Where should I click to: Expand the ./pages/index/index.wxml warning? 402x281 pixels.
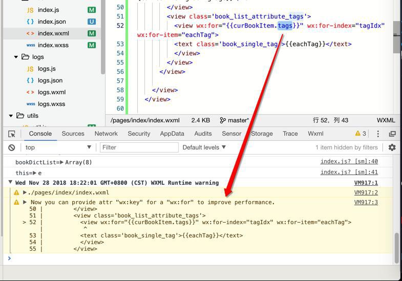25,192
